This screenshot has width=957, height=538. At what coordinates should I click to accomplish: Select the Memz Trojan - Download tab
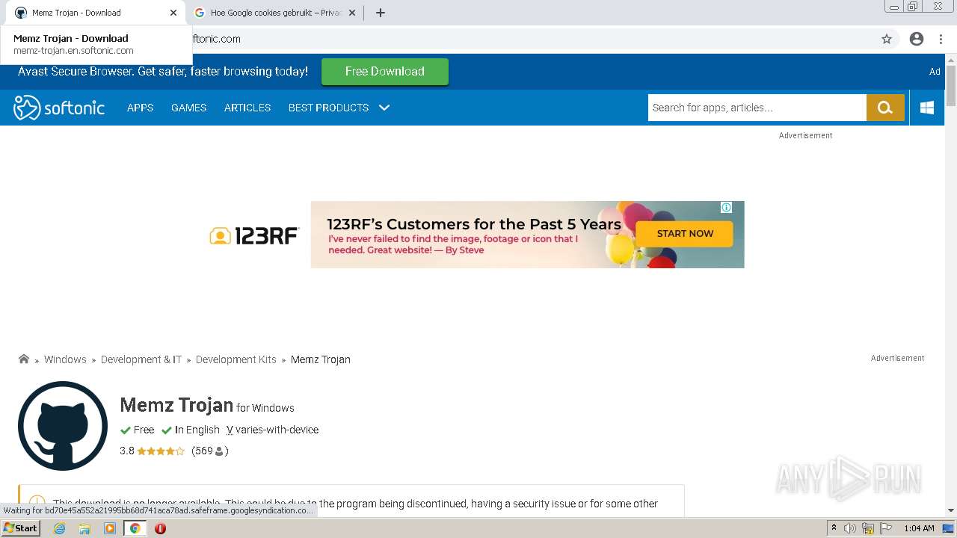96,13
